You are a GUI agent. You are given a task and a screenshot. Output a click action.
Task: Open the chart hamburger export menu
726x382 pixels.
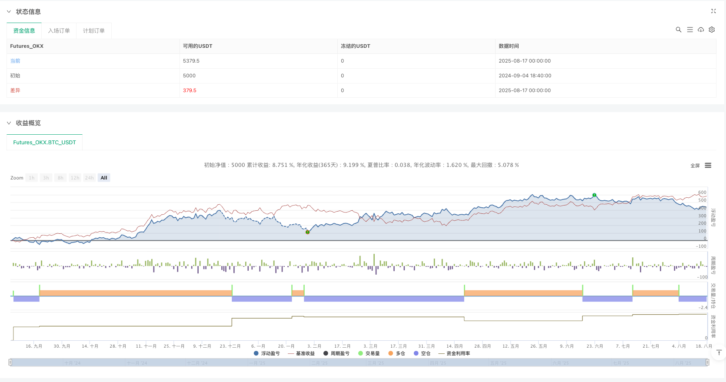tap(708, 166)
